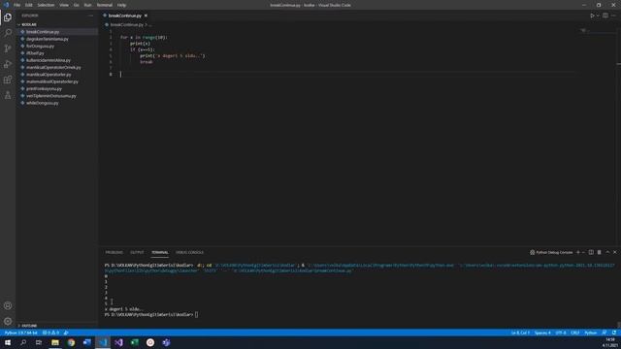Switch to the Problems tab
Image resolution: width=621 pixels, height=349 pixels.
click(114, 252)
